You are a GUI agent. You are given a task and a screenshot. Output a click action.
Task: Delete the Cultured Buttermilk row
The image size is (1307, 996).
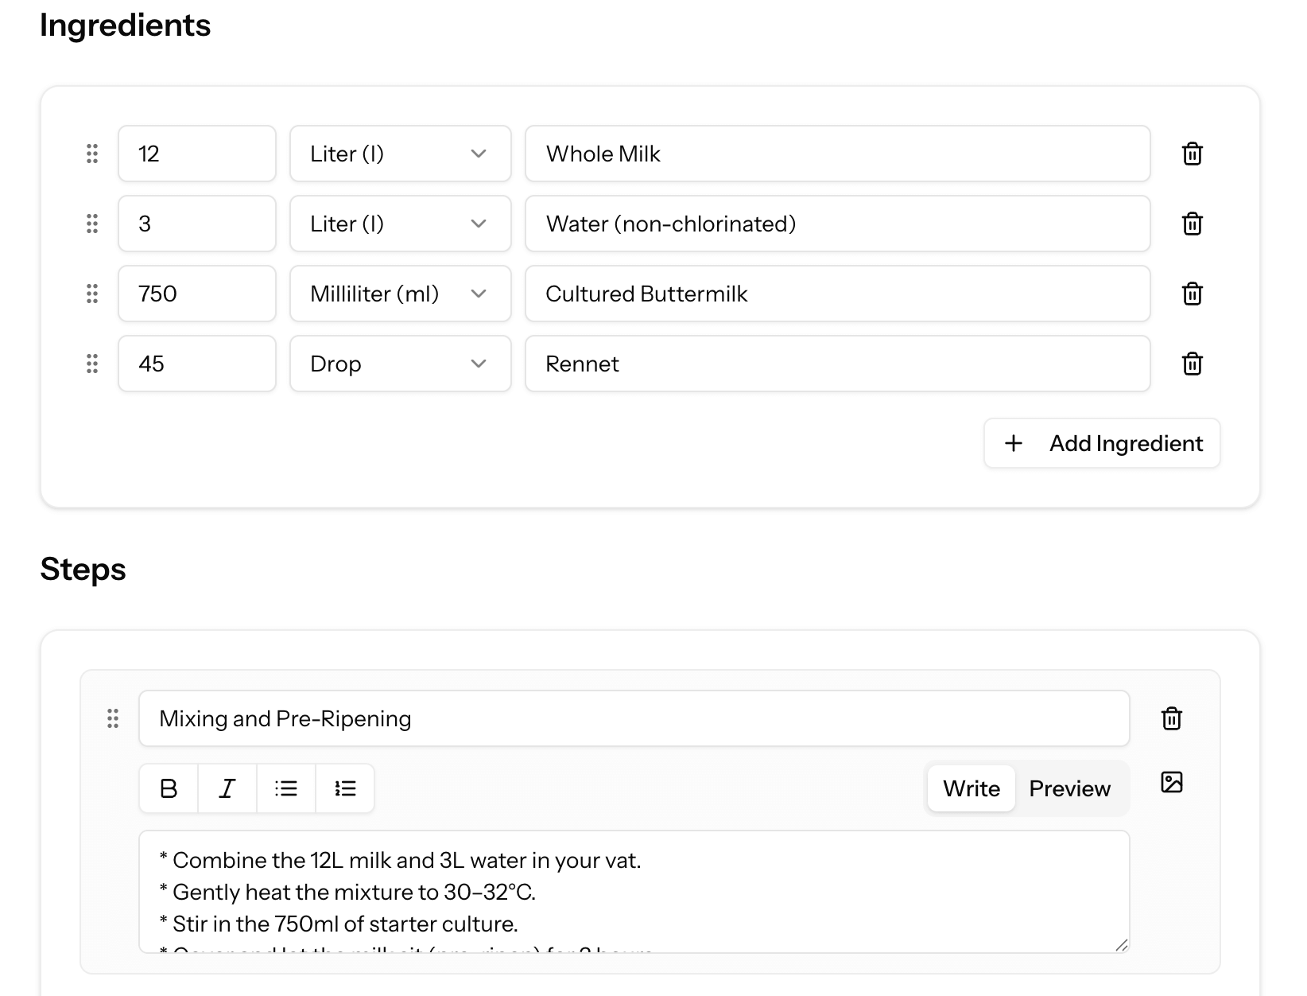pyautogui.click(x=1193, y=294)
